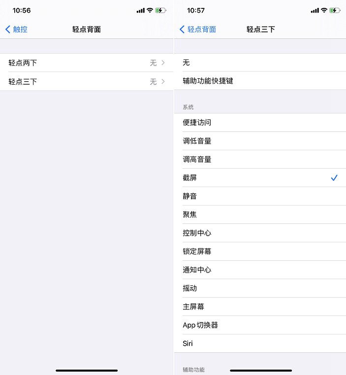The width and height of the screenshot is (346, 375).
Task: Tap the cellular signal icon on right screen
Action: 315,10
